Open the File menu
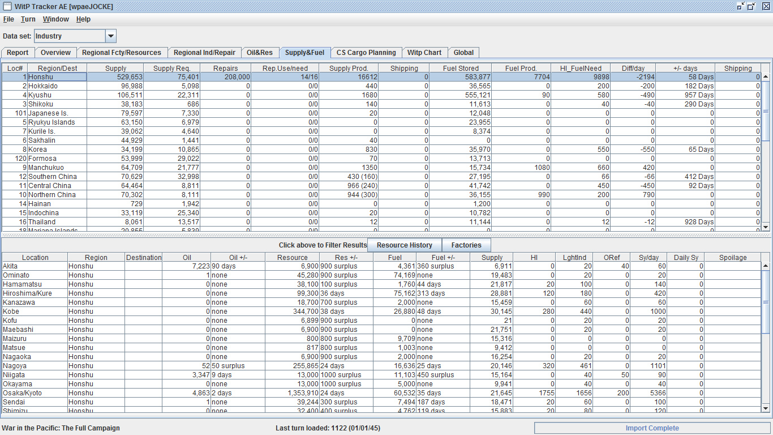 point(8,19)
